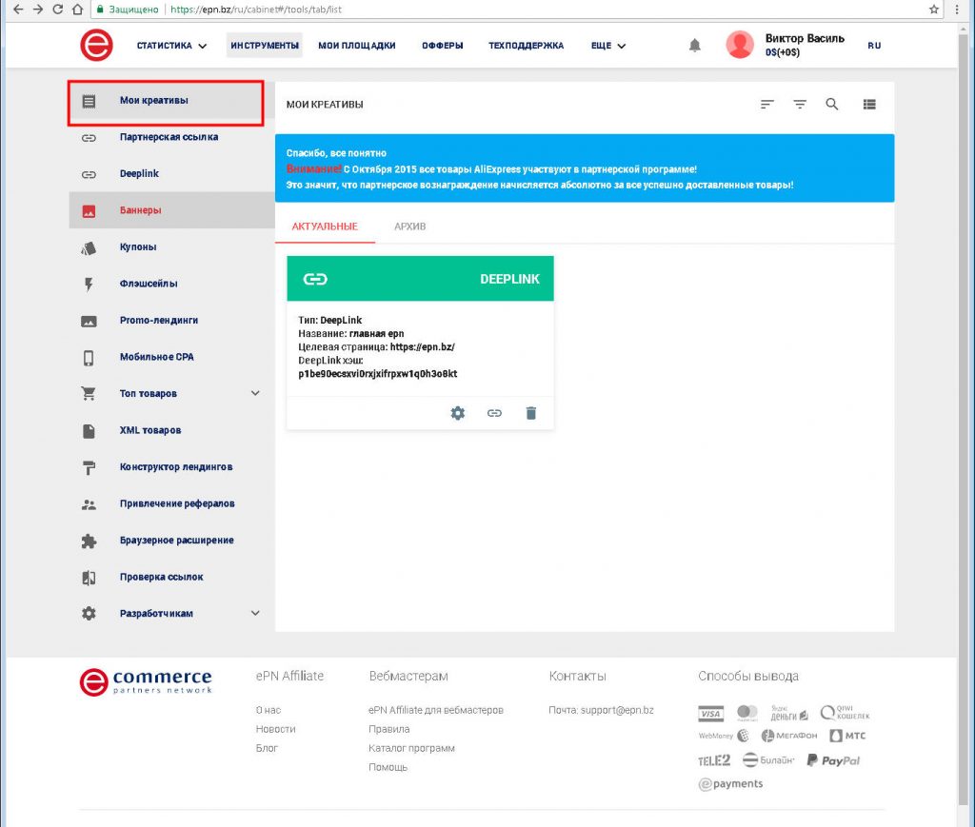Click the link icon on DeepLink card
The image size is (975, 827).
click(494, 413)
